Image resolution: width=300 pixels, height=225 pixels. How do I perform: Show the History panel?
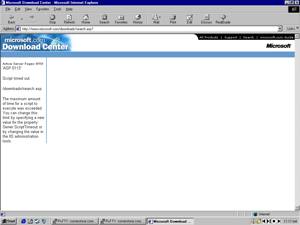137,19
